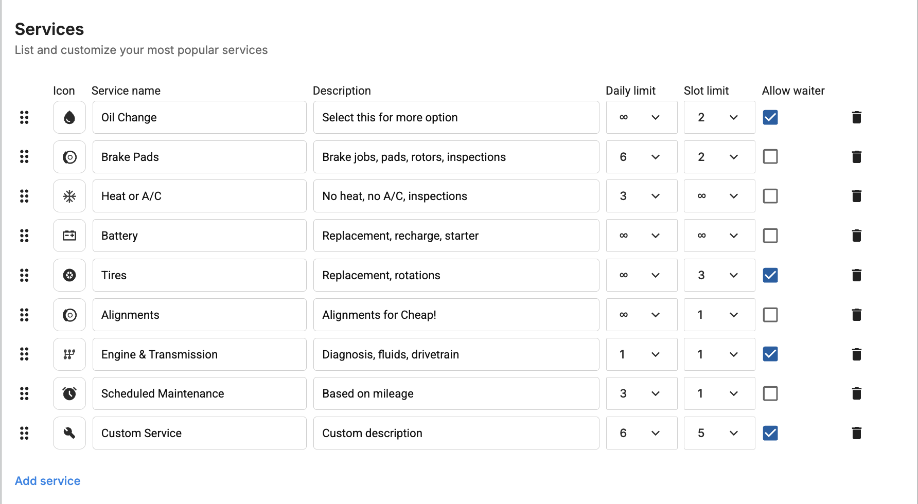The width and height of the screenshot is (918, 504).
Task: Delete the Brake Pads service with trash icon
Action: [857, 157]
